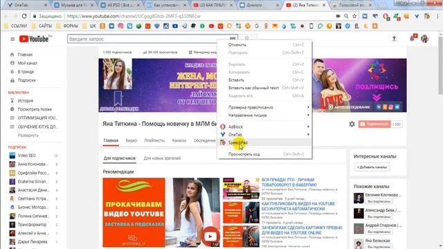443x249 pixels.
Task: Open the ФОРМЫ bookmarks folder
Action: point(67,26)
